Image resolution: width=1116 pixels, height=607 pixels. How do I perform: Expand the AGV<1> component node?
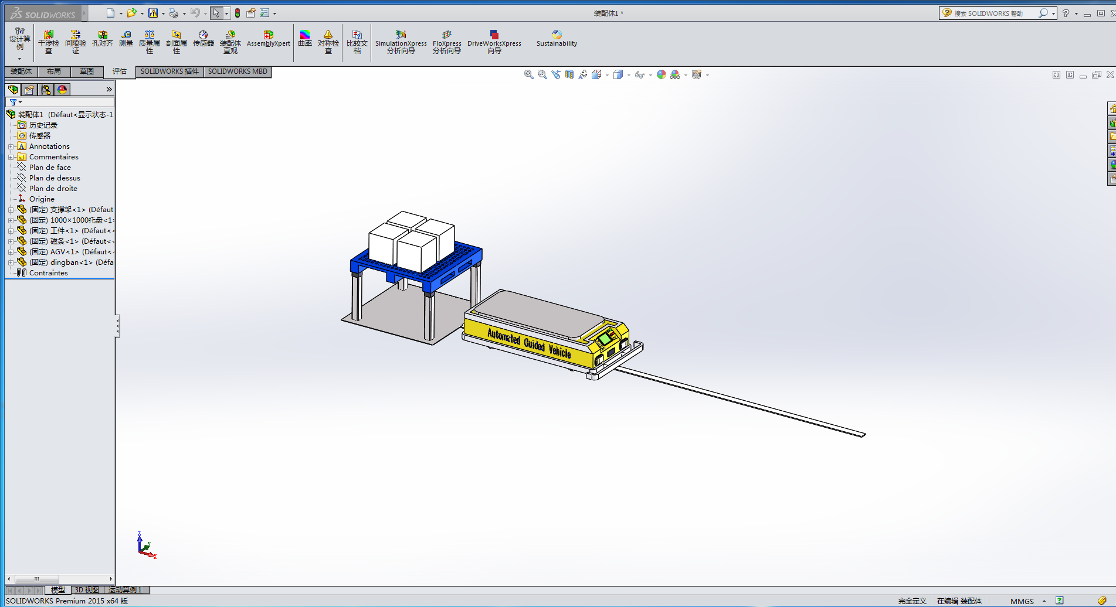(x=11, y=252)
